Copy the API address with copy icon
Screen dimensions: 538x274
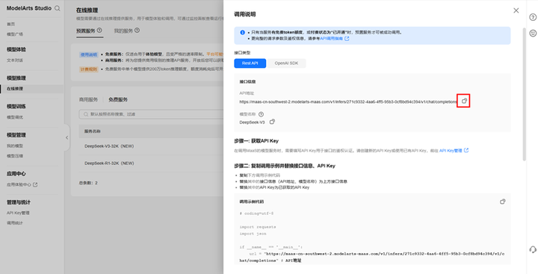coord(464,101)
